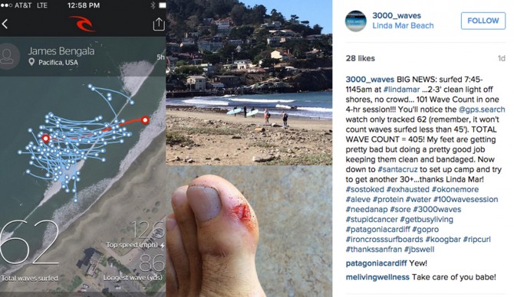Click the 3000_waves round profile picture

(x=356, y=21)
